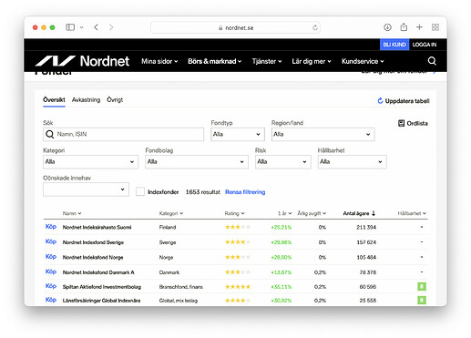This screenshot has width=471, height=338.
Task: Open the Börs & marknad menu
Action: point(215,61)
